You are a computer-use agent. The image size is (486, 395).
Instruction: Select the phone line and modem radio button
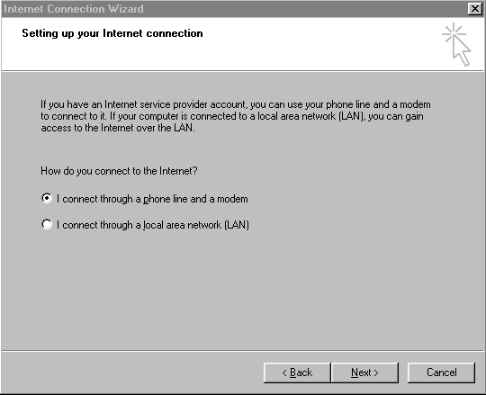point(47,198)
